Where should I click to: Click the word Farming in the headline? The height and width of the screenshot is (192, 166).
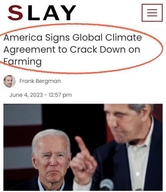22,62
